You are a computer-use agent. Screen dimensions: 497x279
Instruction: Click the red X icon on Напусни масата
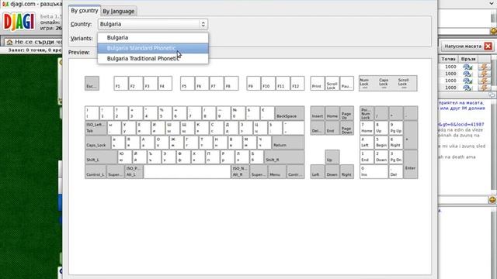tap(488, 46)
